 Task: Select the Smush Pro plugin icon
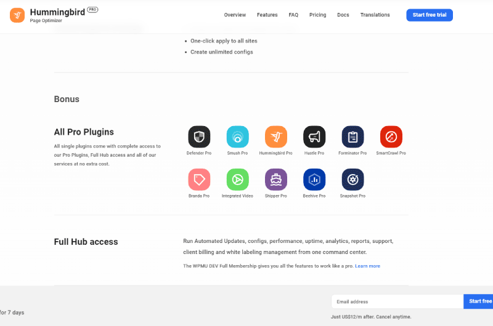(237, 137)
